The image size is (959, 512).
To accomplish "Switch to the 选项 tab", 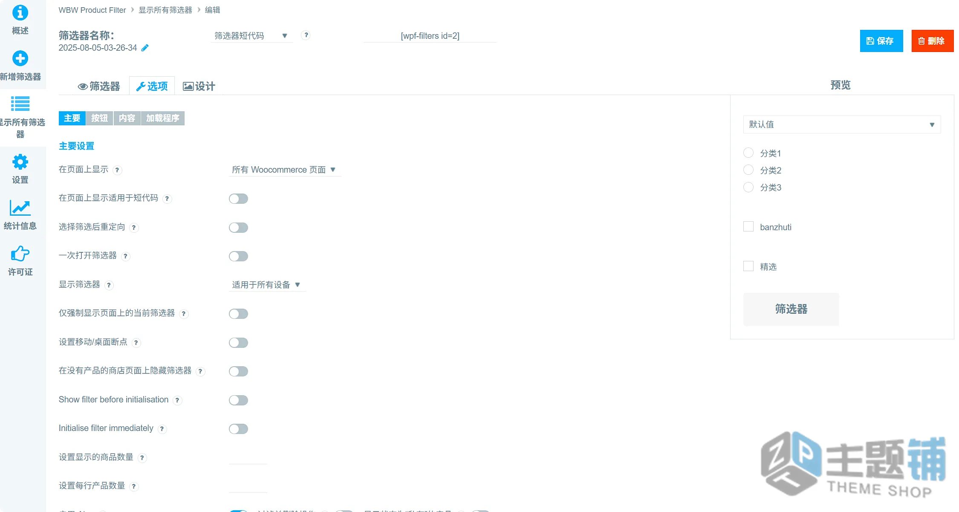I will coord(152,86).
